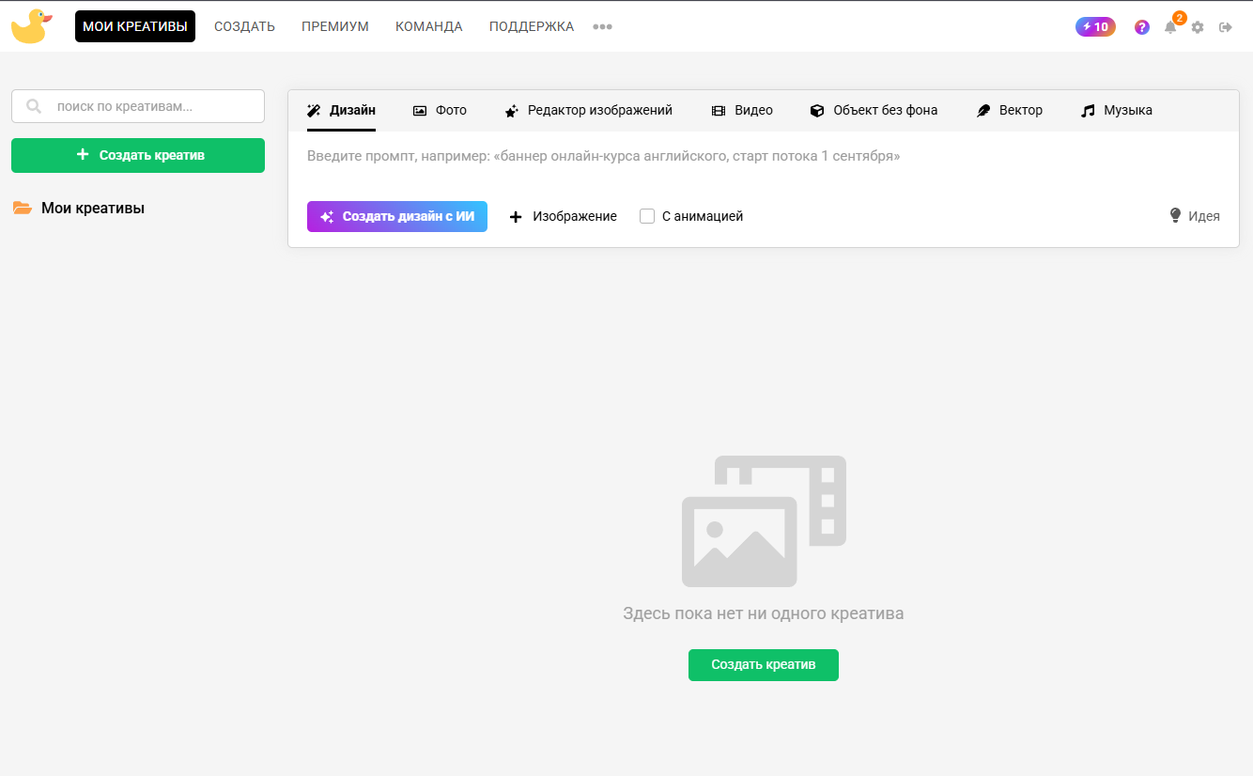The height and width of the screenshot is (776, 1253).
Task: Switch to the Фото tab
Action: (440, 110)
